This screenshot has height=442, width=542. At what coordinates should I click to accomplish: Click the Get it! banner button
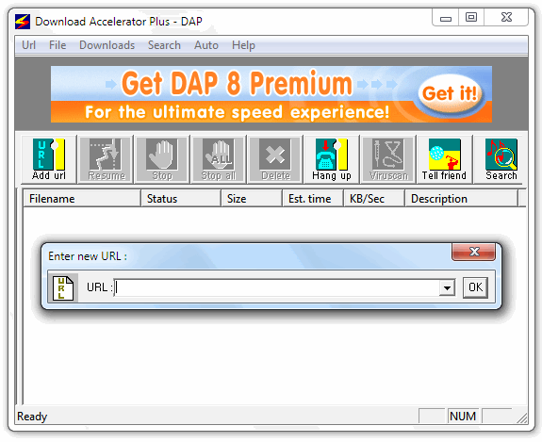pos(450,93)
